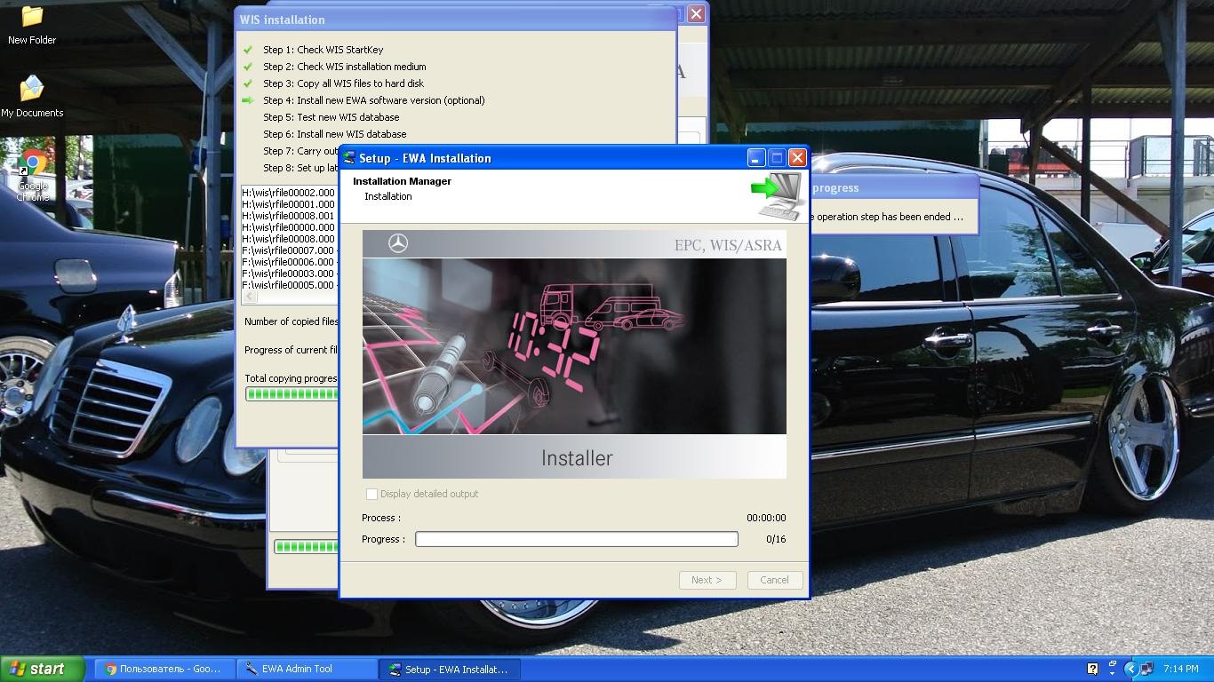Toggle Display detailed output checkbox
Screen dimensions: 1214x682
click(x=371, y=494)
